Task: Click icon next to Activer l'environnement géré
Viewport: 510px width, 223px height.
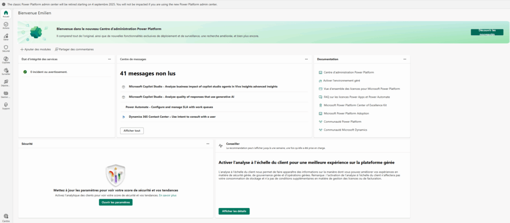Action: [x=320, y=81]
